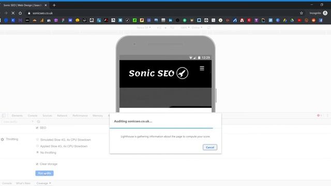Click the Throttling section label
The width and height of the screenshot is (331, 186).
coord(12,139)
